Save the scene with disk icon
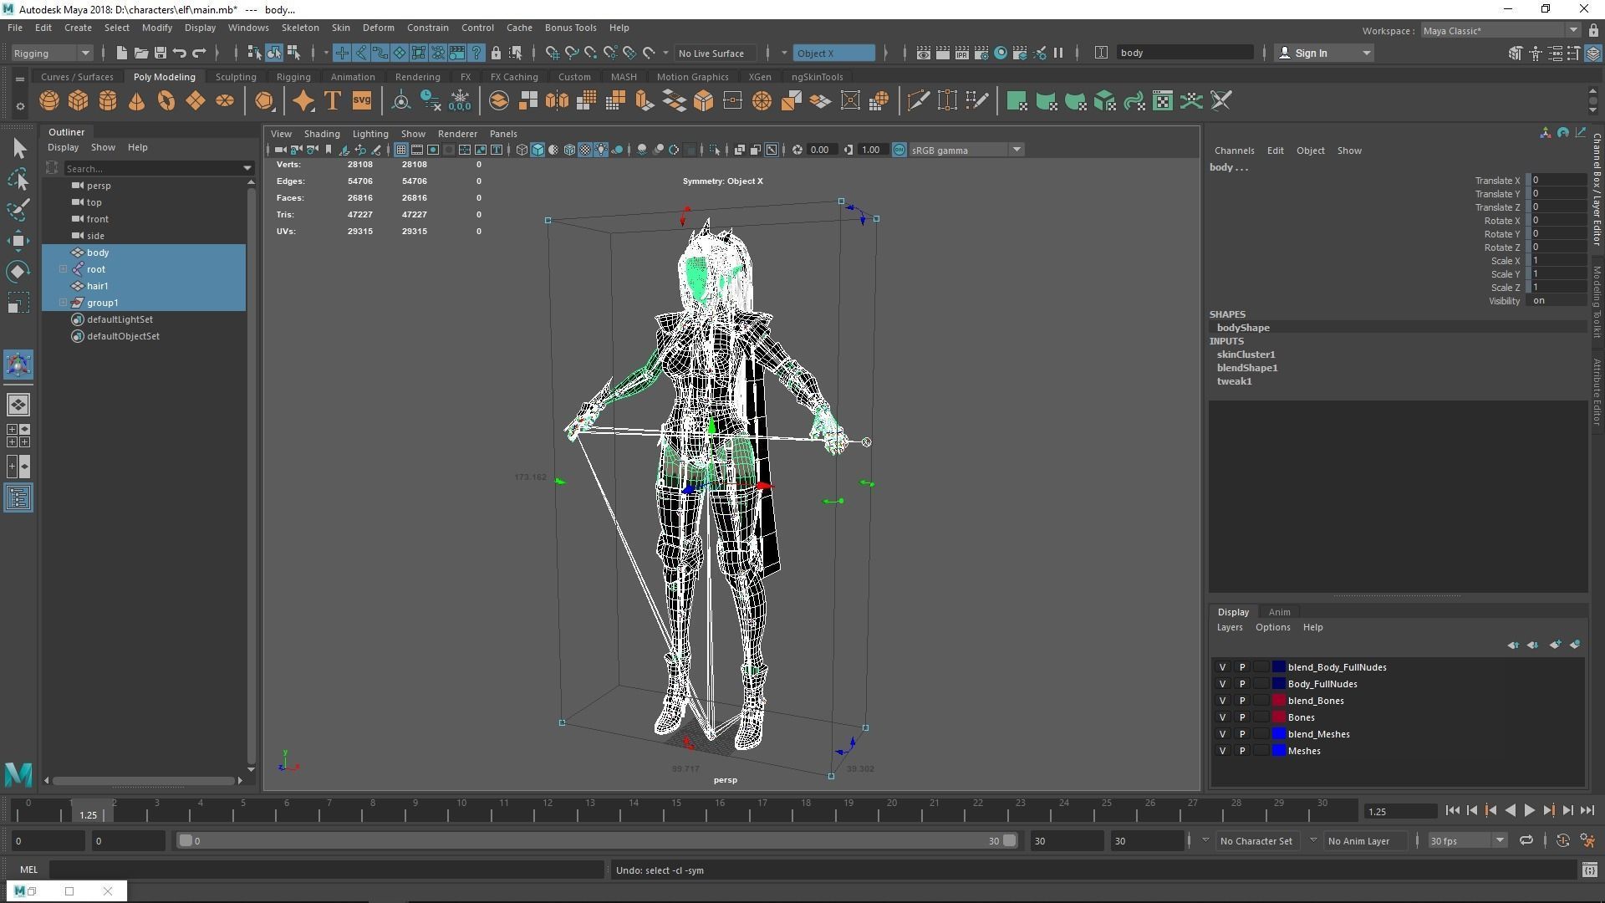1605x903 pixels. [160, 53]
